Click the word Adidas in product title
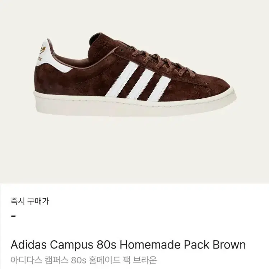The width and height of the screenshot is (269, 269). click(x=29, y=245)
